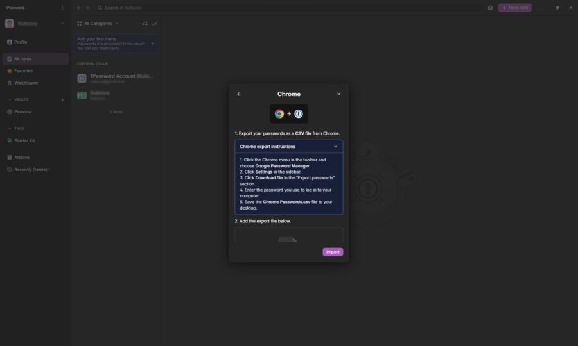The width and height of the screenshot is (578, 346).
Task: Click the search field in 1Password
Action: point(289,8)
